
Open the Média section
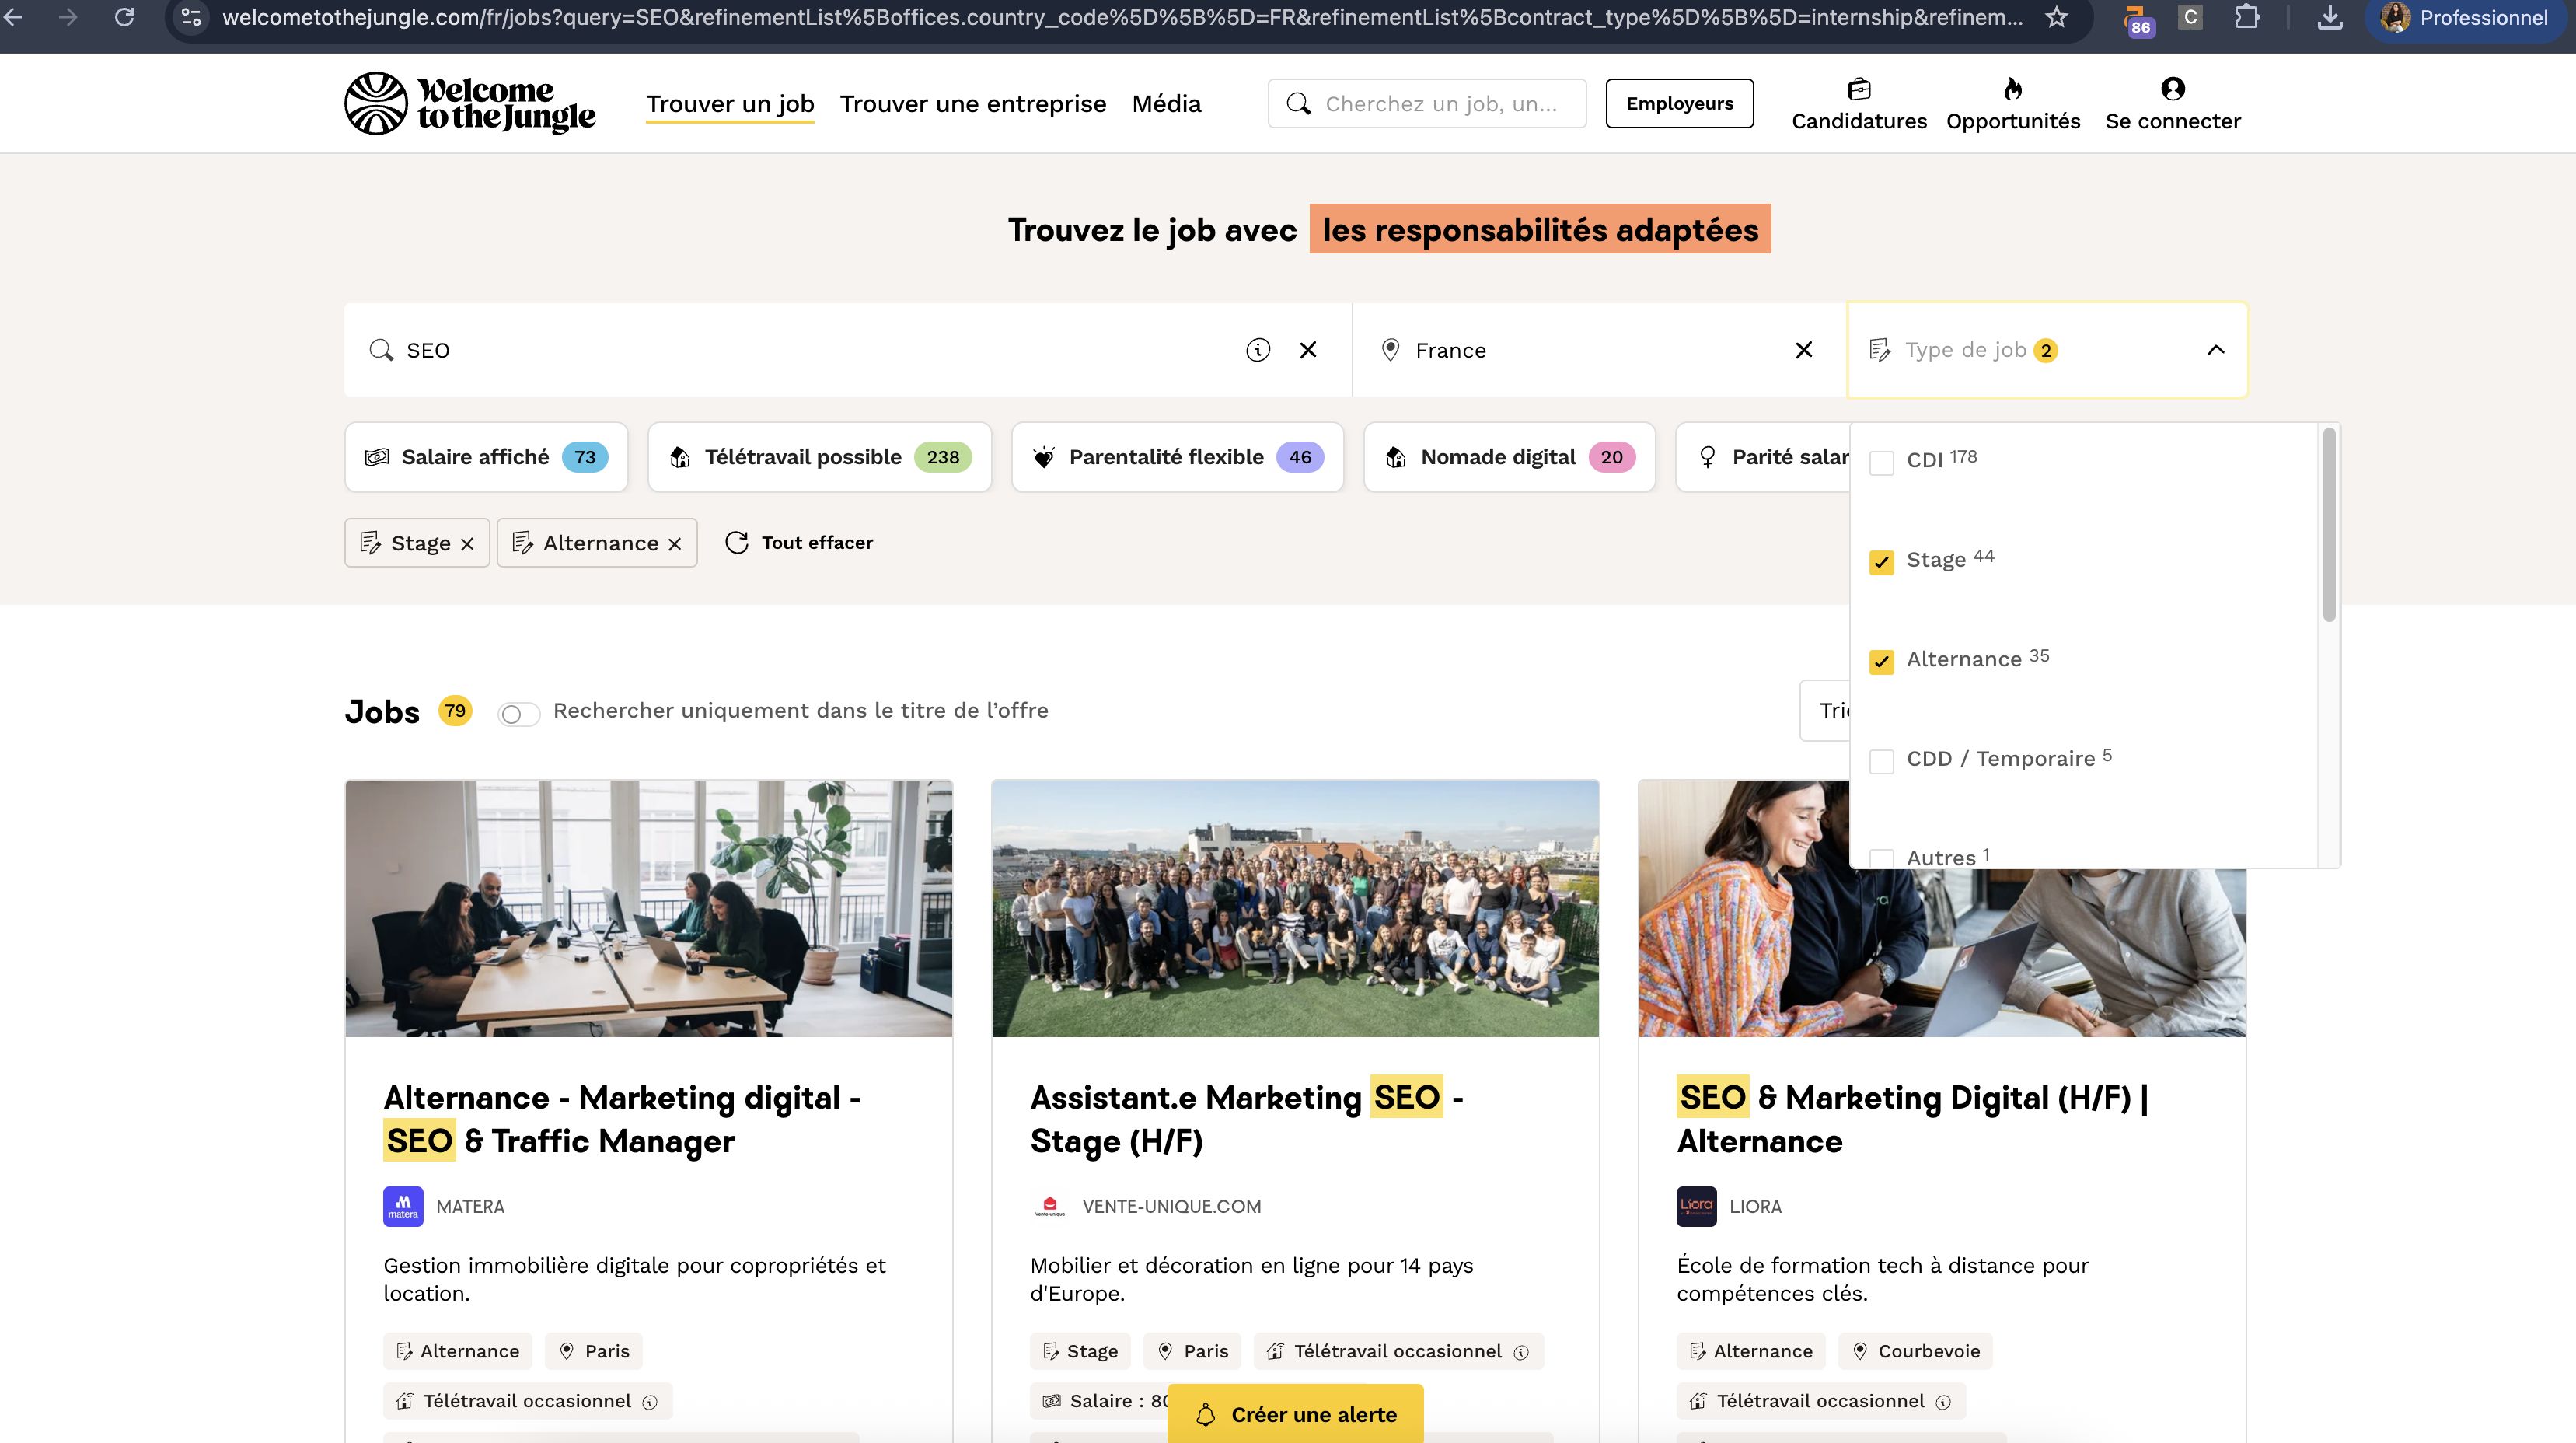point(1166,103)
